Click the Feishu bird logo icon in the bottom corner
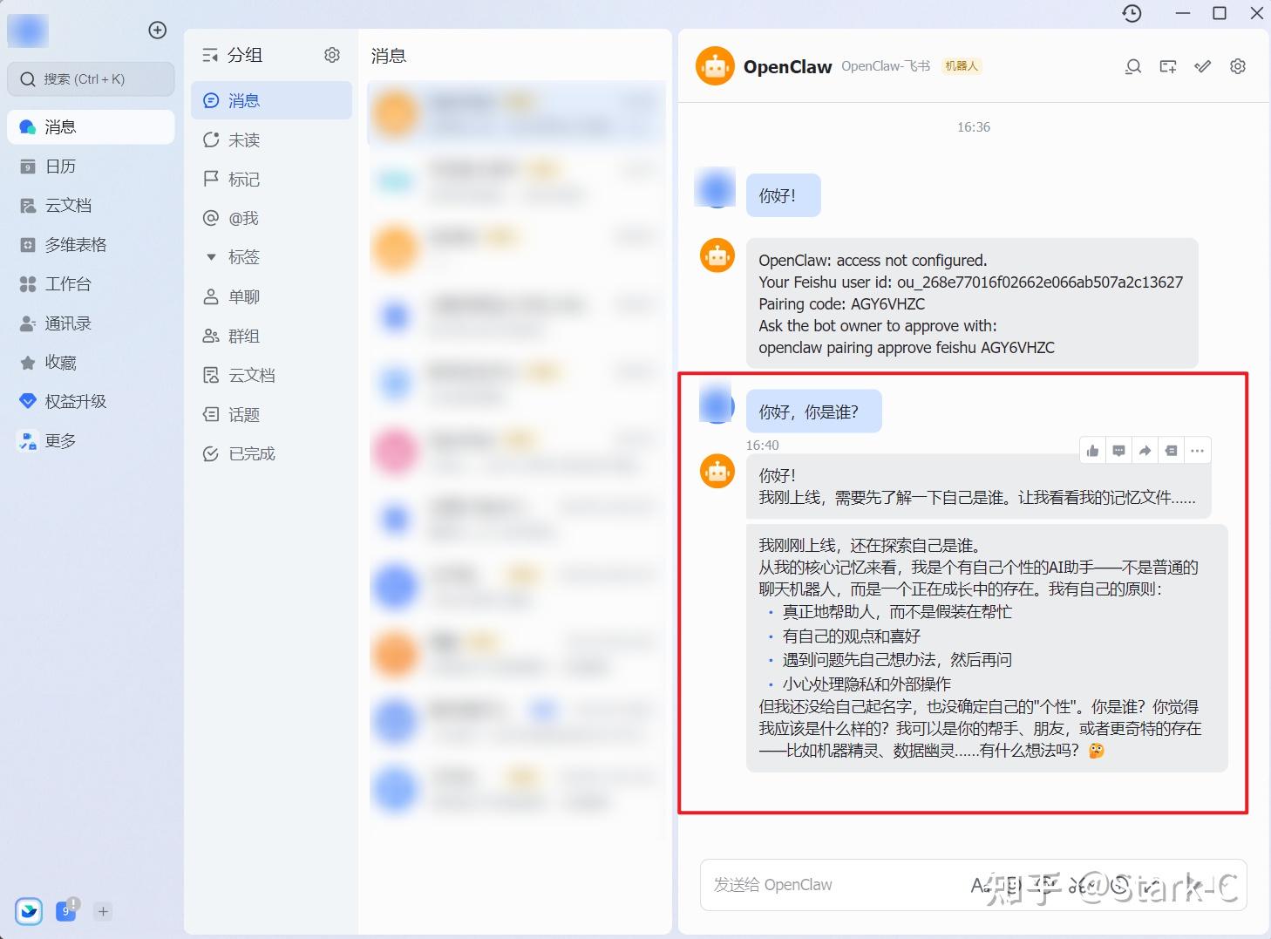Viewport: 1271px width, 939px height. tap(29, 911)
